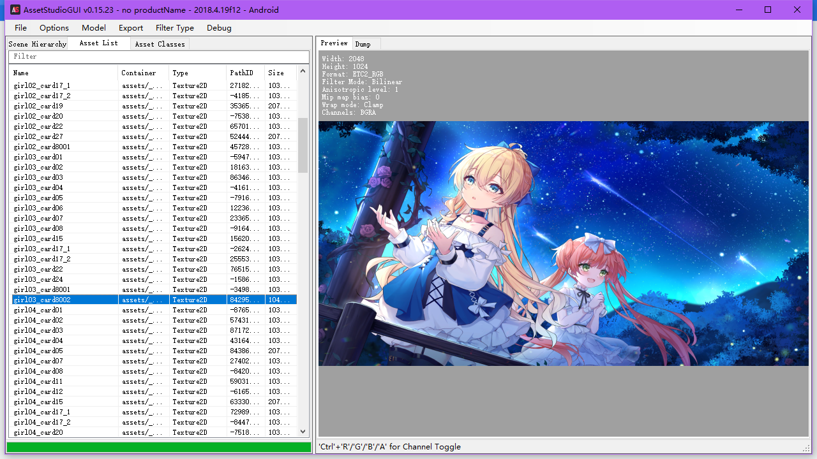Click into the Filter search field
The height and width of the screenshot is (459, 817).
(158, 56)
